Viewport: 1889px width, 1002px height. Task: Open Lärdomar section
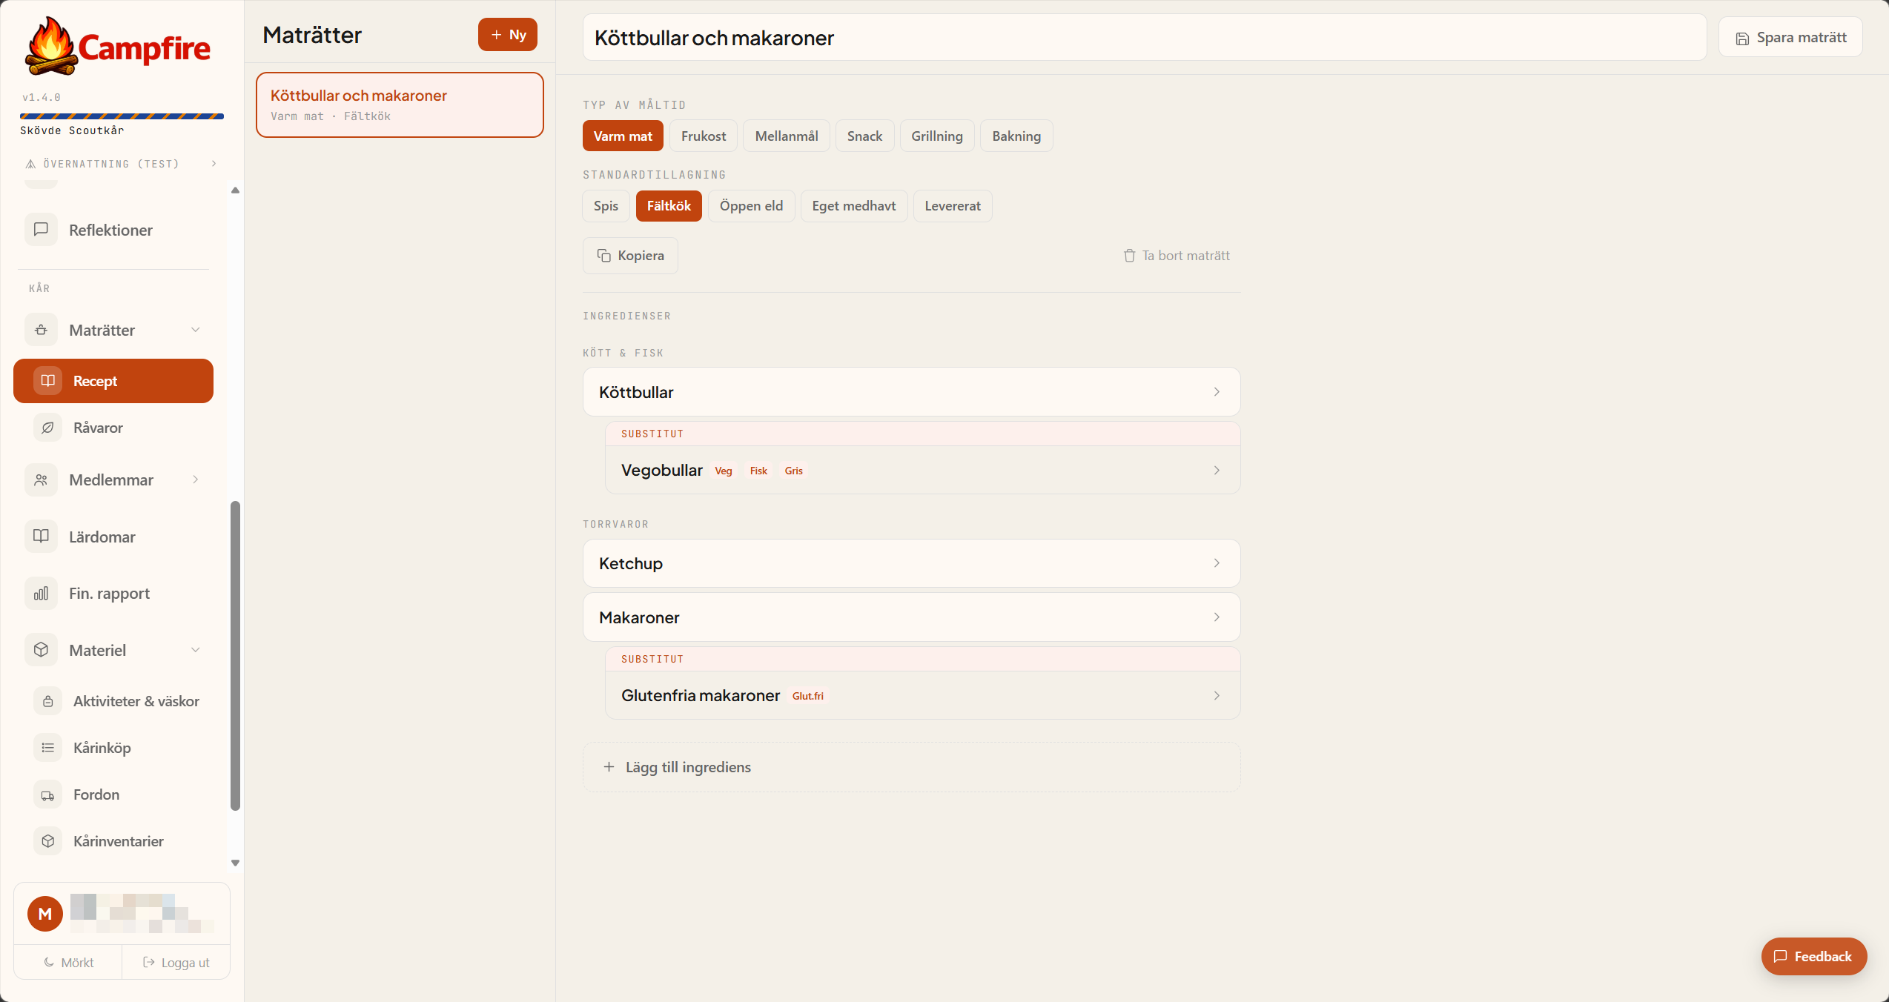point(113,536)
